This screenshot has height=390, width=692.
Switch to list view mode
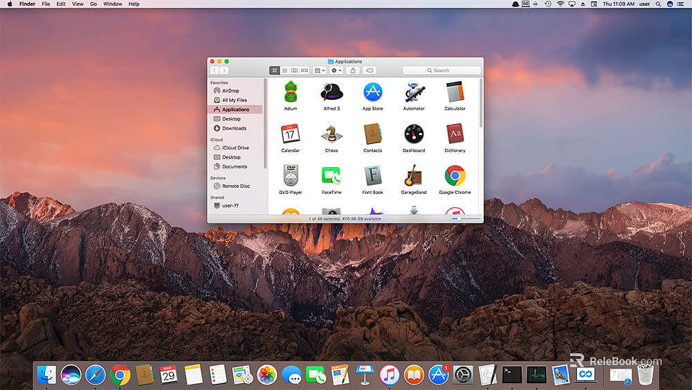(x=284, y=71)
